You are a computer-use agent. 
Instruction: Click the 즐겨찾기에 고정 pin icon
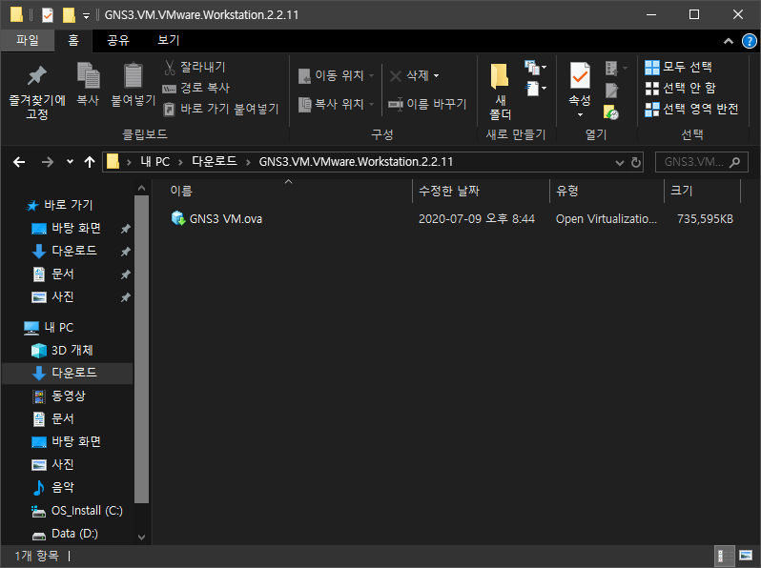tap(37, 76)
